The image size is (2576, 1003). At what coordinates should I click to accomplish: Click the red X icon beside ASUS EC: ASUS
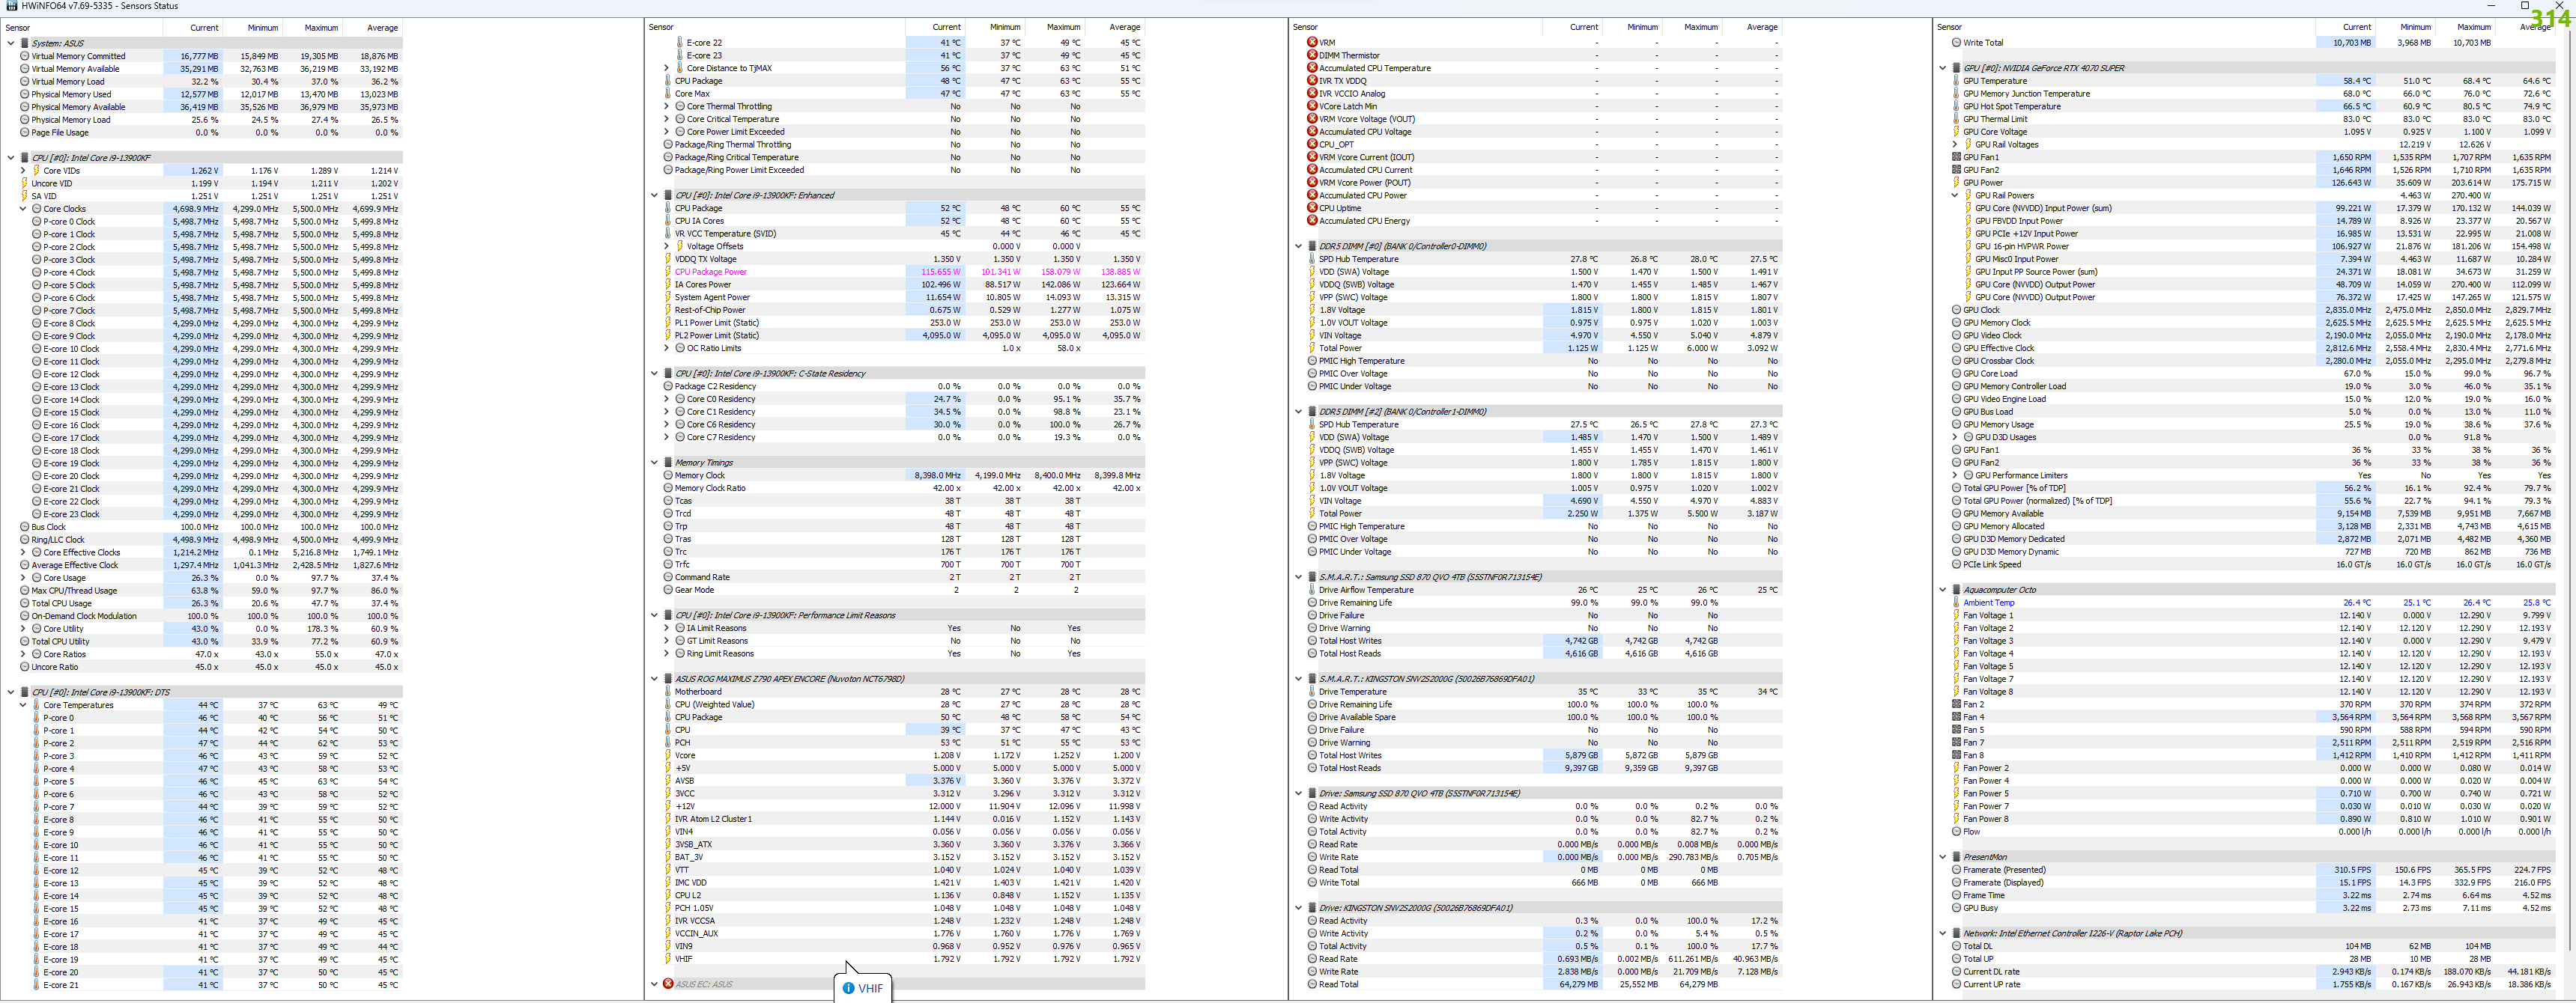668,984
